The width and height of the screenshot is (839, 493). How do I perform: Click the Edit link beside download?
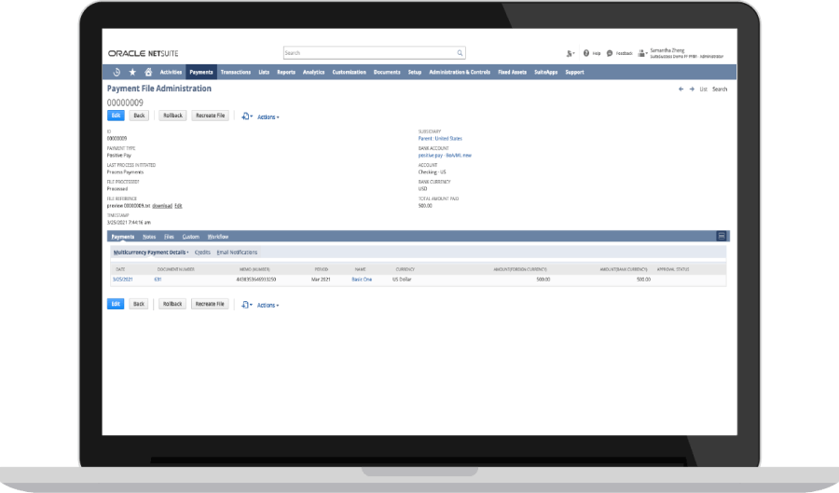tap(178, 206)
